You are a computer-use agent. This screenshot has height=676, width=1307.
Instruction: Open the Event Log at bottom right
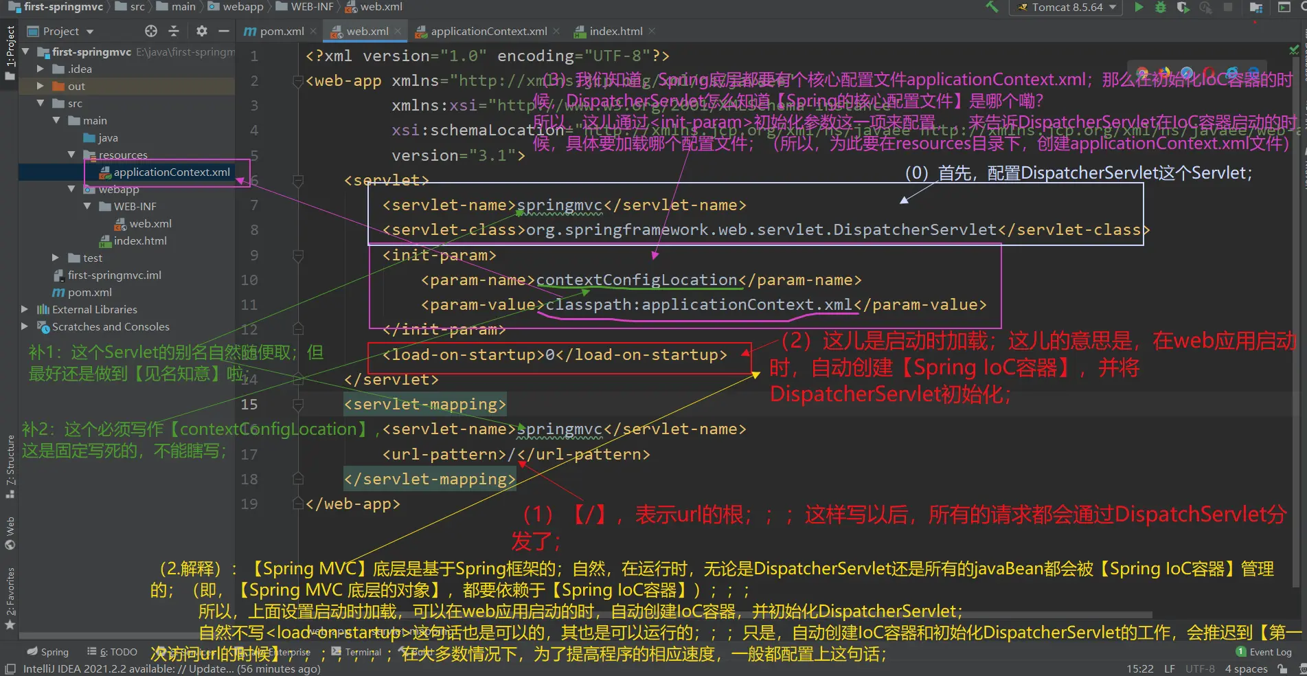tap(1264, 652)
